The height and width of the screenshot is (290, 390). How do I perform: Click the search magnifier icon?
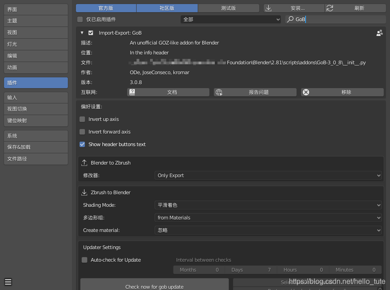tap(290, 19)
